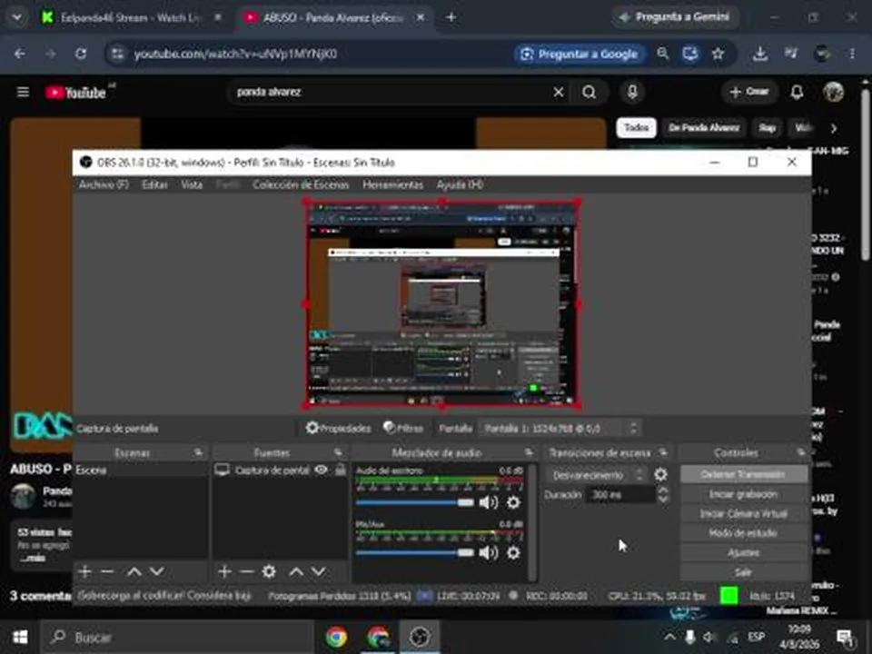Click Iniciar Cámara Virtual button

pyautogui.click(x=744, y=513)
